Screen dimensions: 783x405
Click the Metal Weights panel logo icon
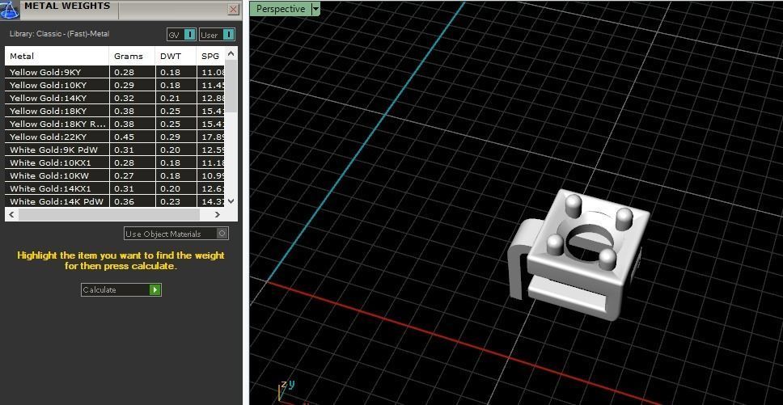click(9, 9)
